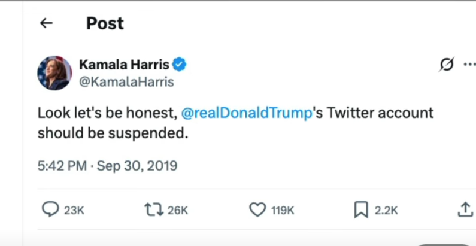476x246 pixels.
Task: Like the post with the heart icon
Action: (x=257, y=209)
